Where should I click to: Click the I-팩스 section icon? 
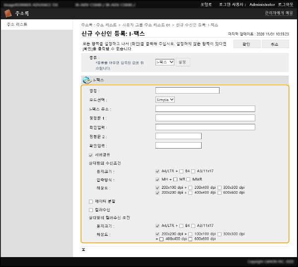pyautogui.click(x=87, y=80)
